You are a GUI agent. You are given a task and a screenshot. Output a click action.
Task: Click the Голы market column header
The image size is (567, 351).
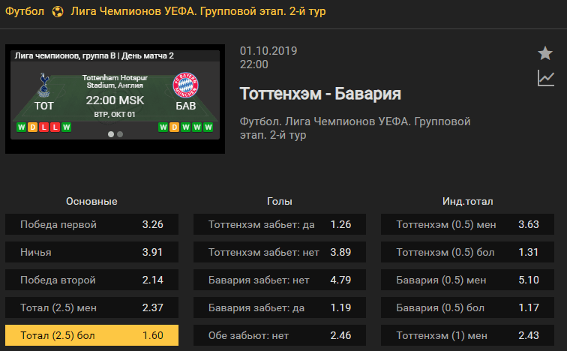coord(280,201)
